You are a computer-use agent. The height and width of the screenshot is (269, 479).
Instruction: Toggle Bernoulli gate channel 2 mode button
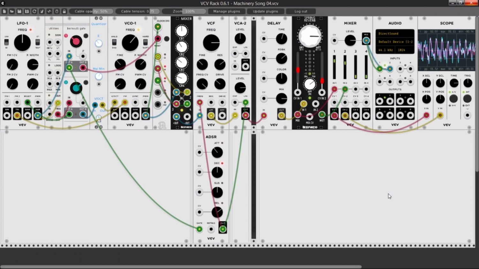tap(86, 83)
